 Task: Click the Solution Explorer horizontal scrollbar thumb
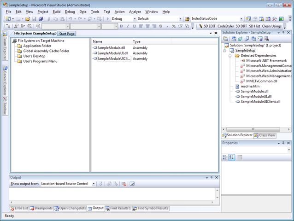(x=253, y=129)
